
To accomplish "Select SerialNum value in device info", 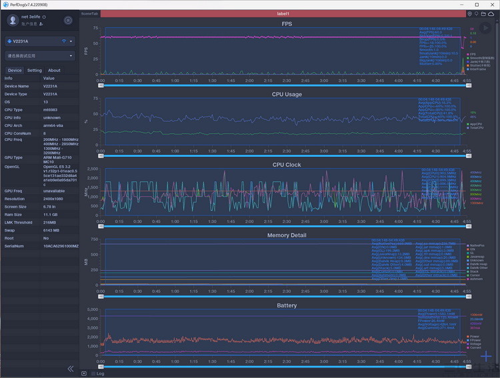I will (61, 246).
